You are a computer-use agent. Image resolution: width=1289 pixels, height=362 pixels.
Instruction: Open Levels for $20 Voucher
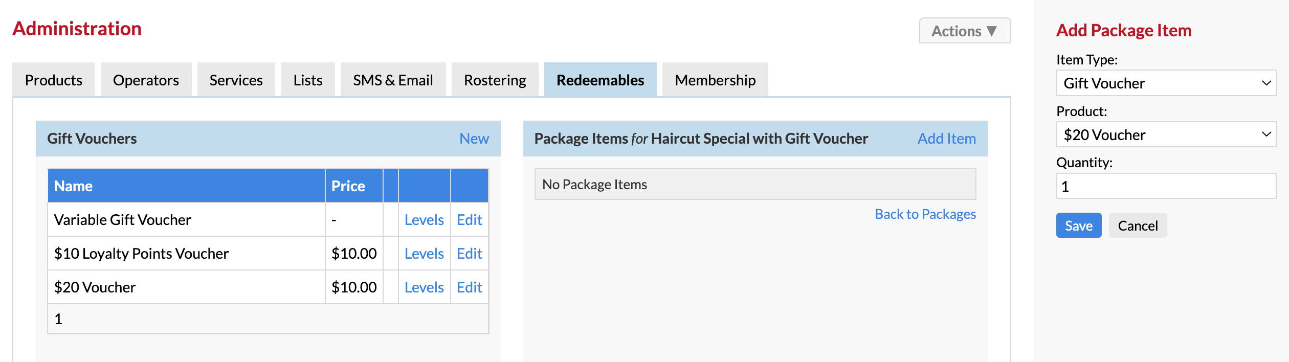coord(424,287)
